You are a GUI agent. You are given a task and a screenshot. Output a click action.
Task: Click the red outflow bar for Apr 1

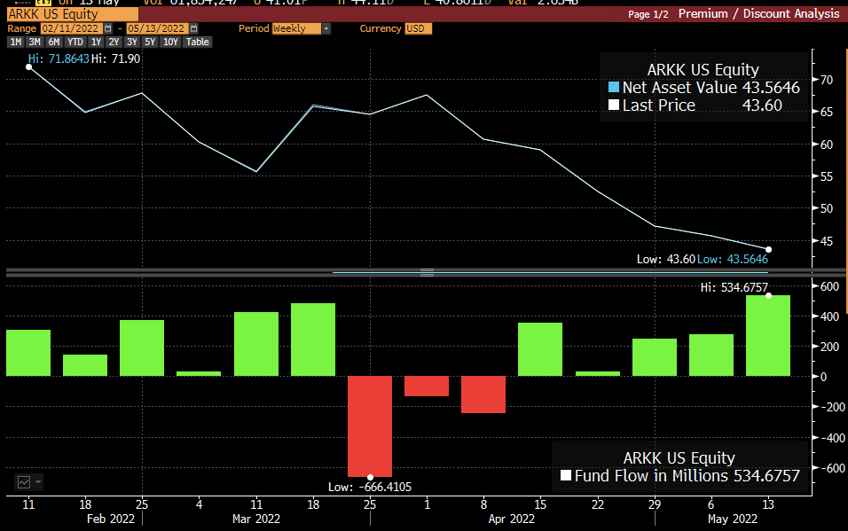427,387
